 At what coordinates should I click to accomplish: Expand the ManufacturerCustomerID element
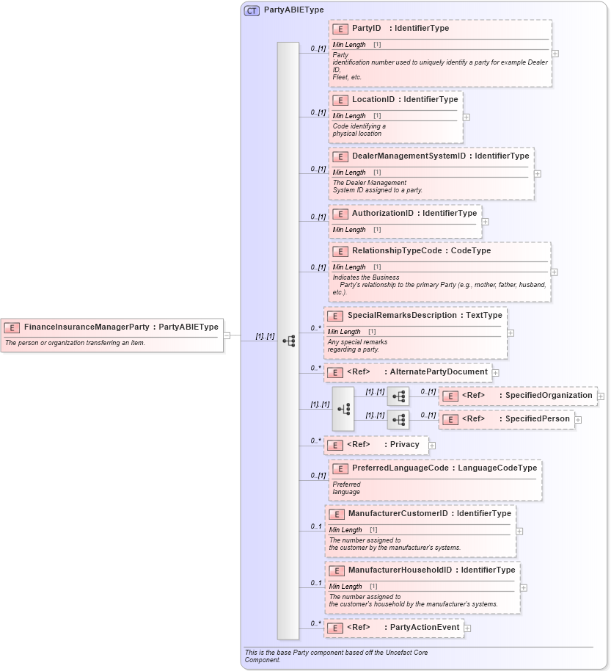click(x=519, y=531)
